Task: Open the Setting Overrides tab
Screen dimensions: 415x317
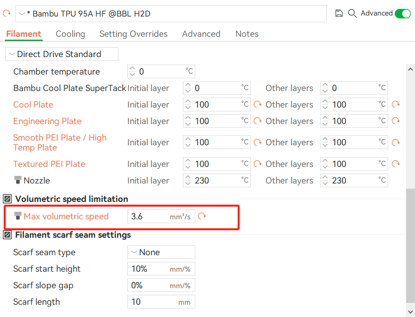Action: click(133, 34)
